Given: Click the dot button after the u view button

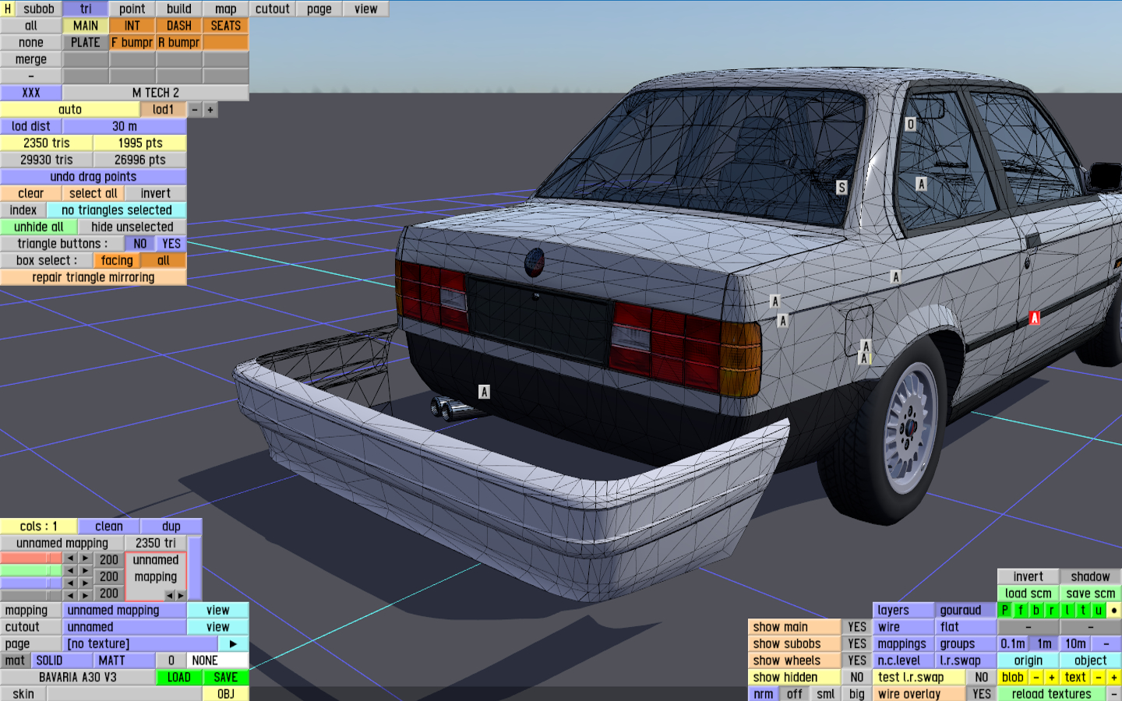Looking at the screenshot, I should click(1114, 611).
